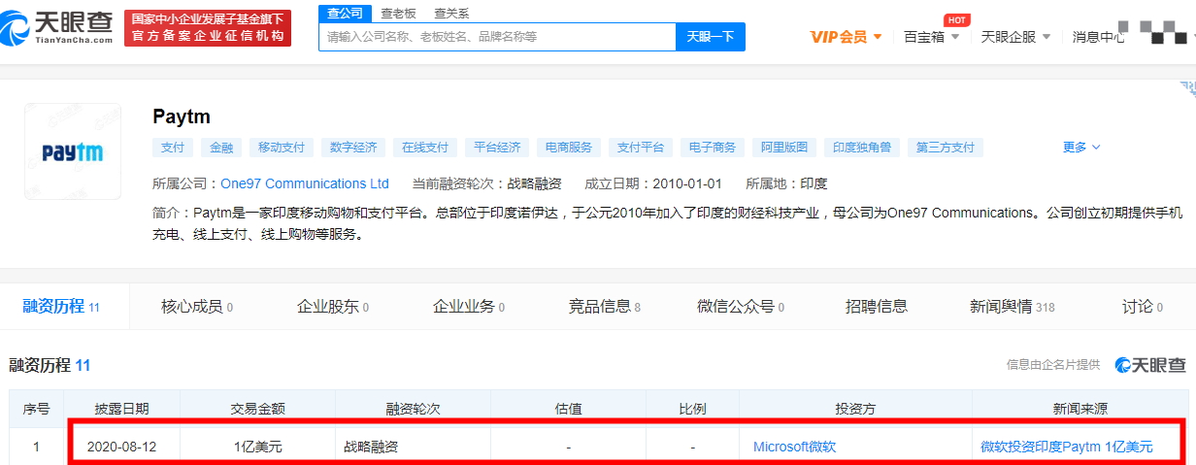This screenshot has width=1196, height=465.
Task: Open news link 微软投资印度Paytm 1亿美元
Action: coord(1067,448)
